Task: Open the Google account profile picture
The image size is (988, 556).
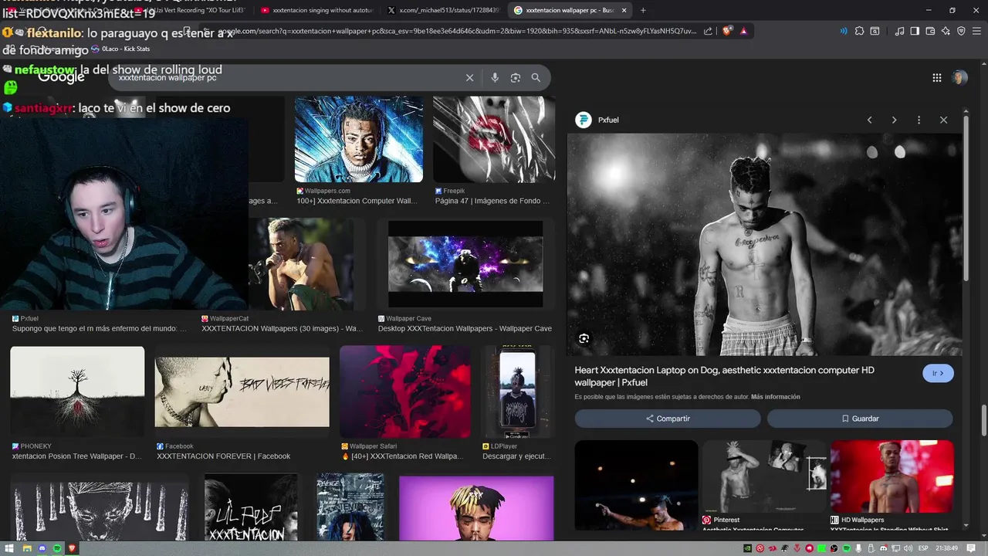Action: [x=959, y=77]
